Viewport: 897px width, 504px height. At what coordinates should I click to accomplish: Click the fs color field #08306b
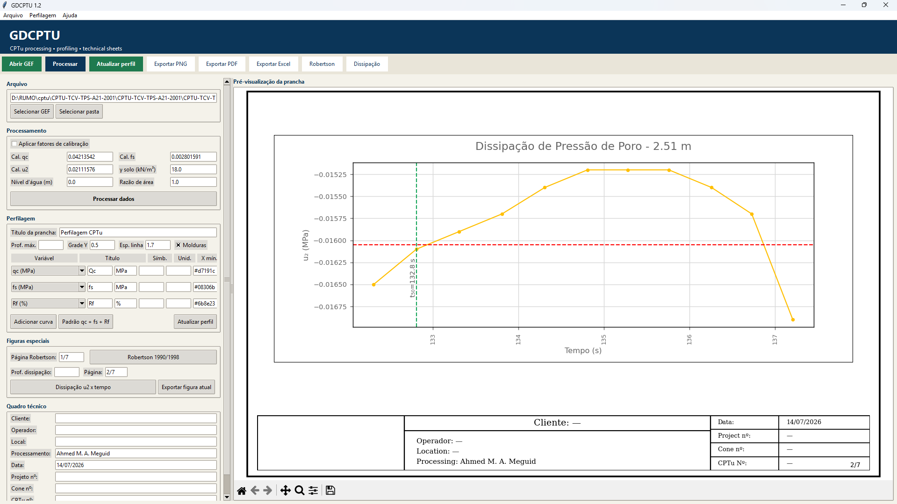(205, 287)
